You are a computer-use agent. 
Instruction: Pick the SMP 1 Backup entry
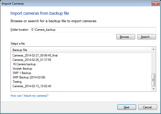point(22,73)
